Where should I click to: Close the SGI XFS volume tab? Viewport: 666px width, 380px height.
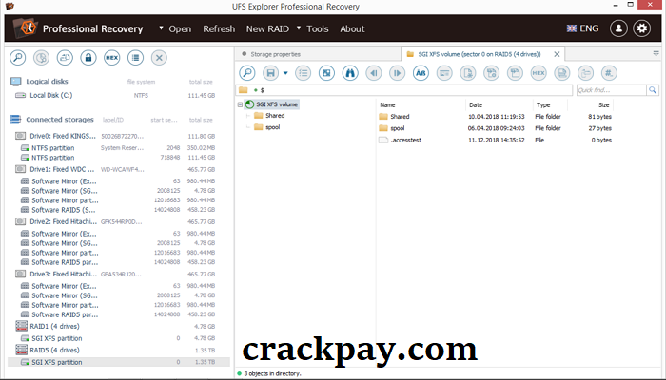557,54
